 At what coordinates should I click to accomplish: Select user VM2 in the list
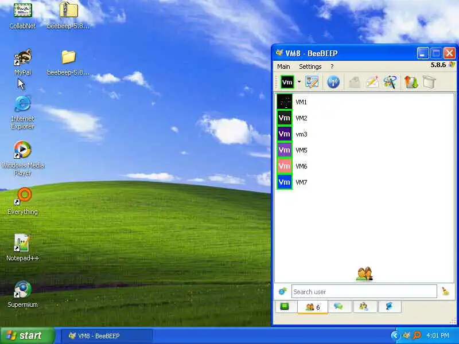364,118
